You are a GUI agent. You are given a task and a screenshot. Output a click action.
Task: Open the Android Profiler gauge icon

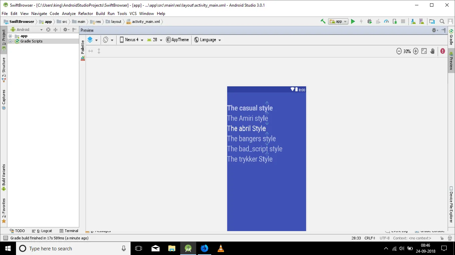coord(386,21)
